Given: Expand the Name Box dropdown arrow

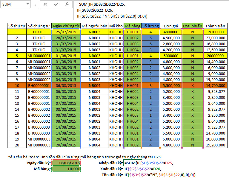Looking at the screenshot, I should click(27, 4).
